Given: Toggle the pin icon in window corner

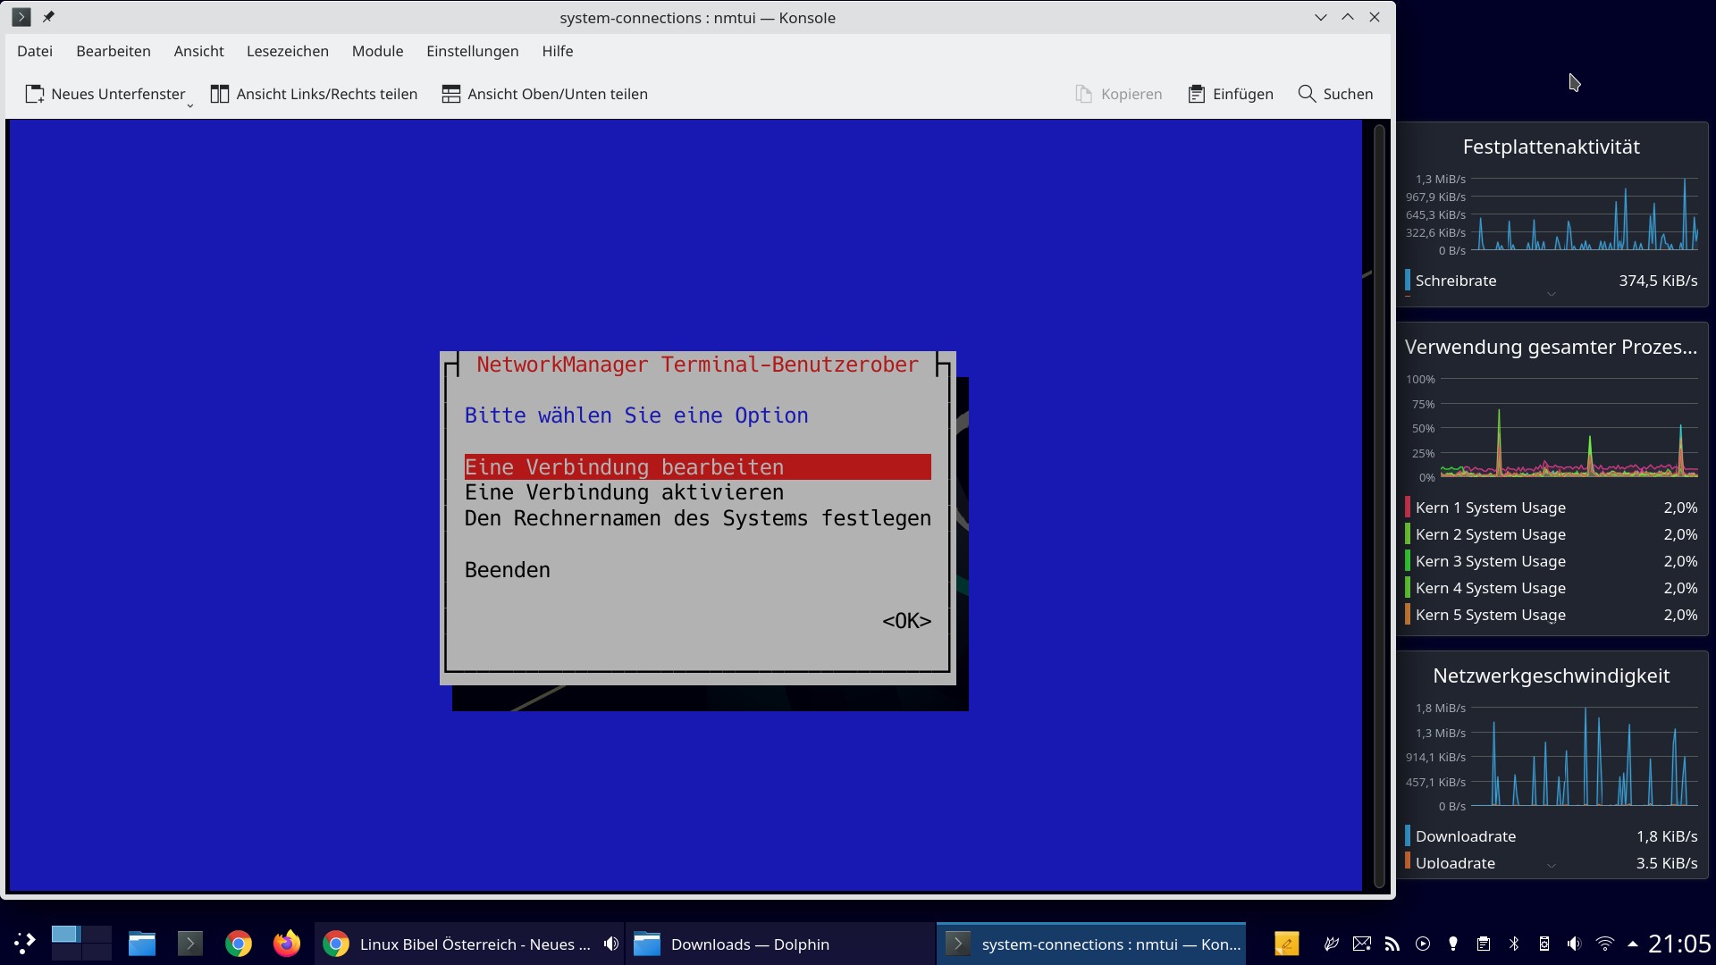Looking at the screenshot, I should 49,16.
